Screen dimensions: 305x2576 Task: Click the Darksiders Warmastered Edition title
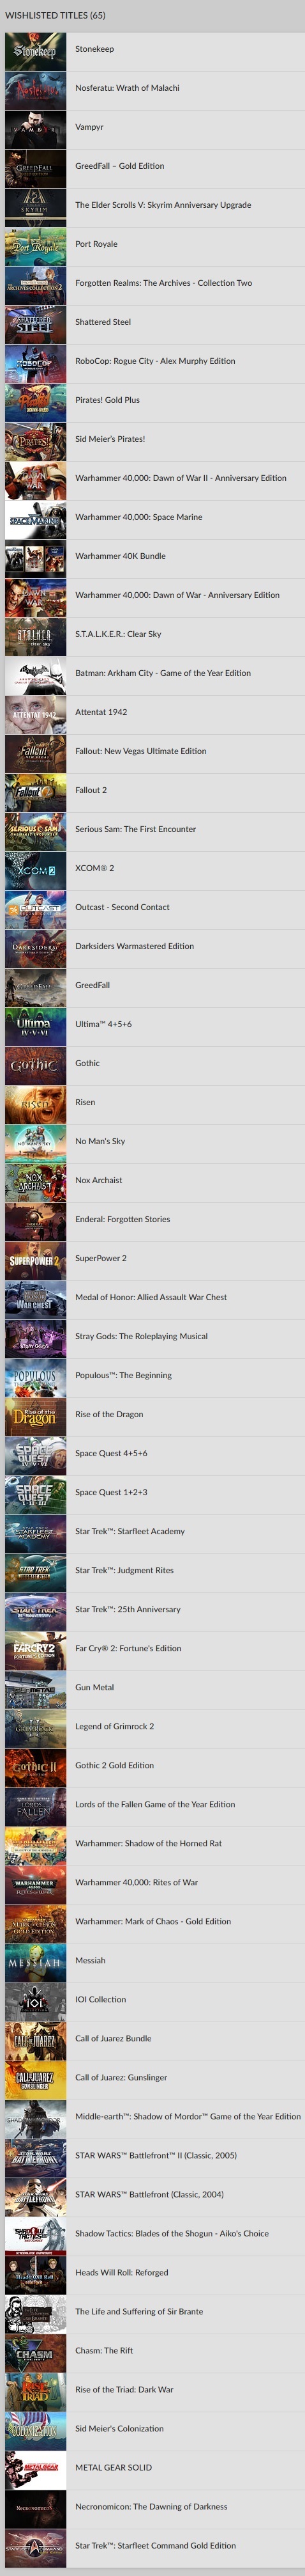[x=135, y=946]
